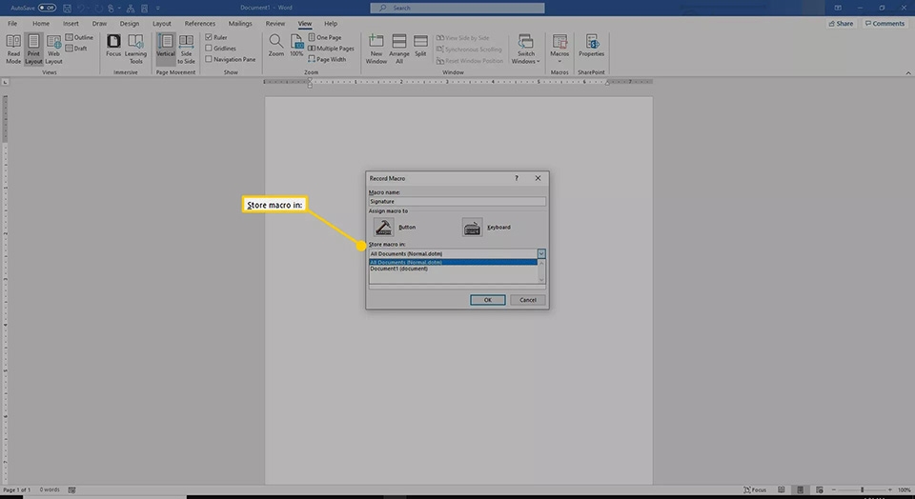Open the References tab

pos(199,23)
